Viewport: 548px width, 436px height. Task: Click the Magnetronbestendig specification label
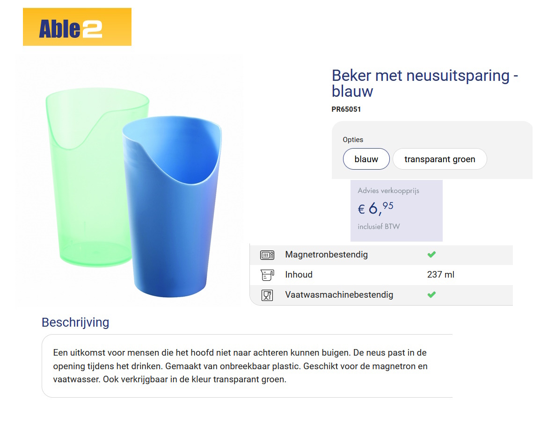[x=326, y=255]
